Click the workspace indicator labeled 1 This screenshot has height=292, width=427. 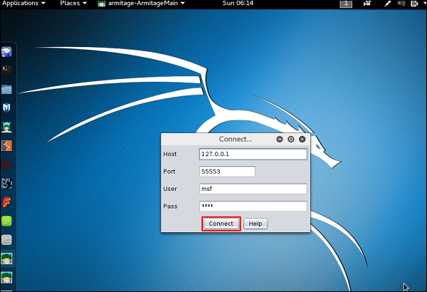click(x=346, y=4)
